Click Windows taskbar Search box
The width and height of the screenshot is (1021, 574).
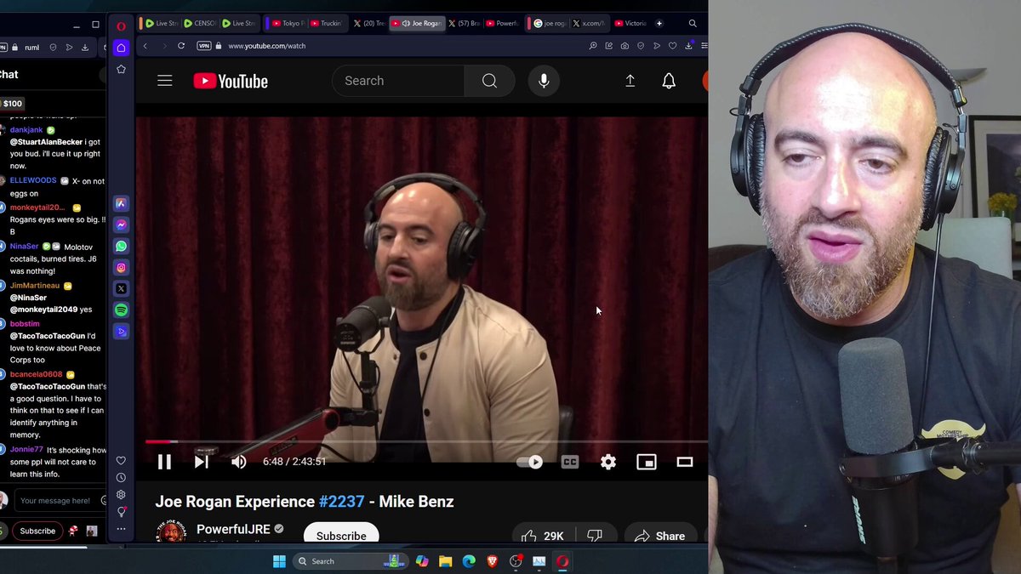pos(351,561)
